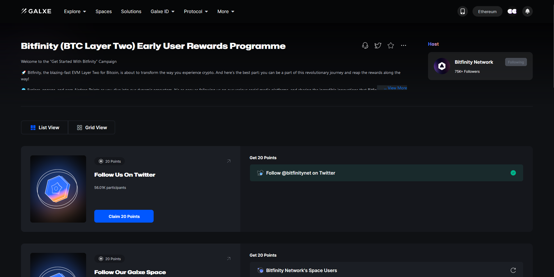The height and width of the screenshot is (277, 554).
Task: Open the notifications bell
Action: tap(527, 11)
